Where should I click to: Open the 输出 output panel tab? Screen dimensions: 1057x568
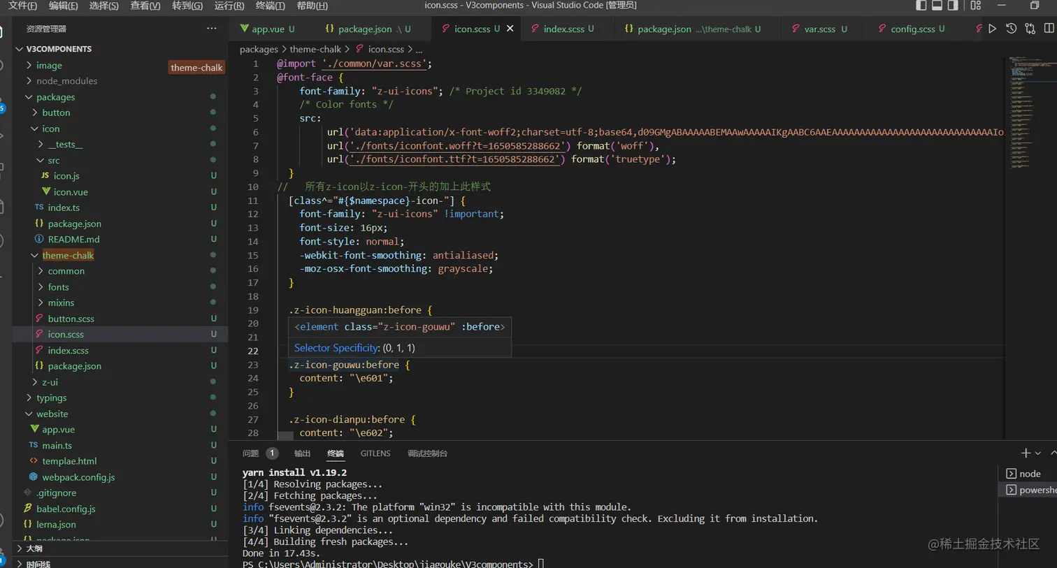pyautogui.click(x=302, y=453)
